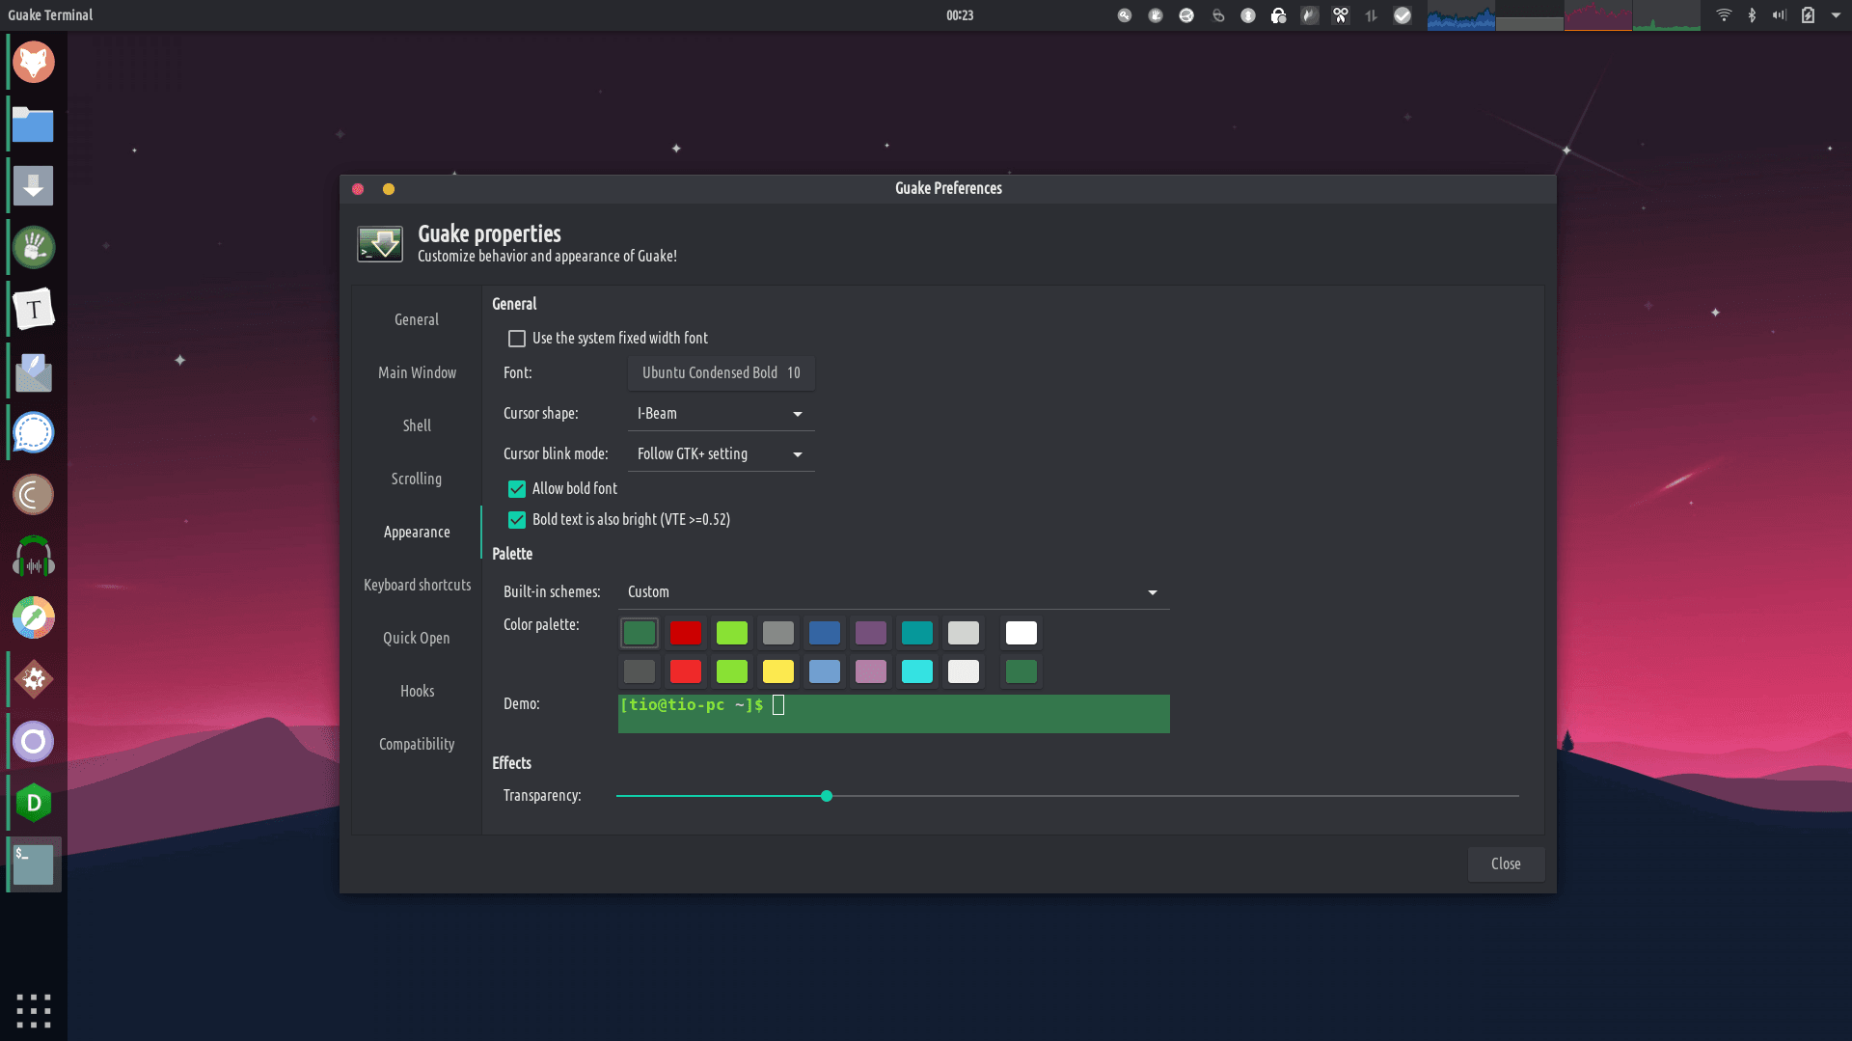Open the green hand icon app in dock

[x=34, y=248]
